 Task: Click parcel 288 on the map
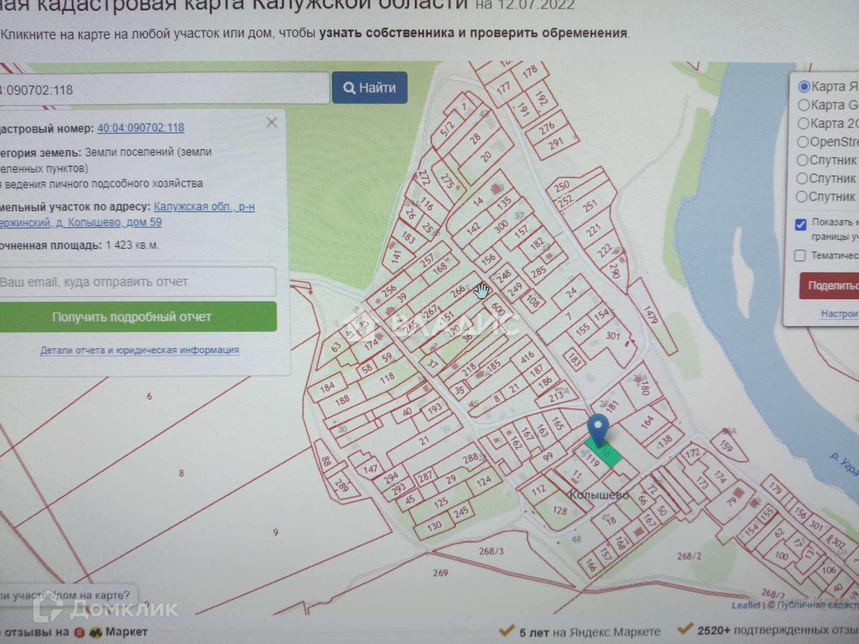[x=470, y=458]
